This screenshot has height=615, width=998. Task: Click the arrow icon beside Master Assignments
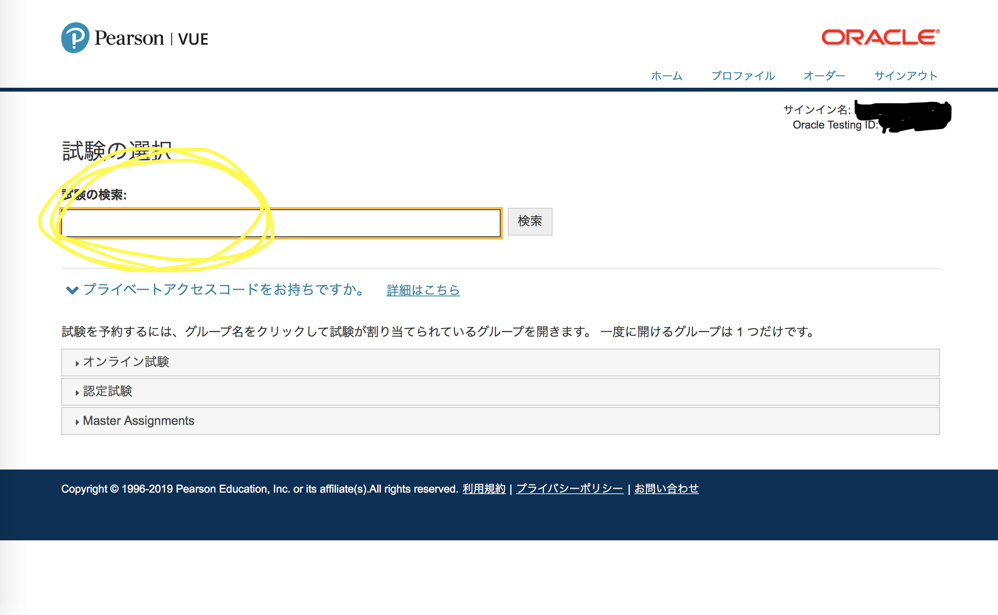(77, 421)
